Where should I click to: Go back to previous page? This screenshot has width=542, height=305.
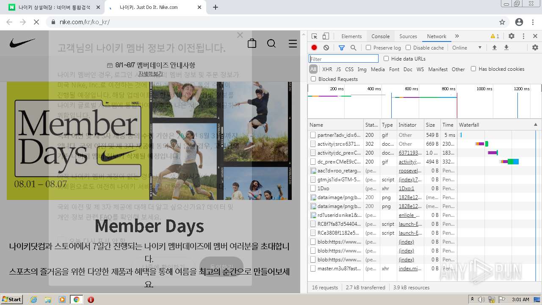(9, 22)
